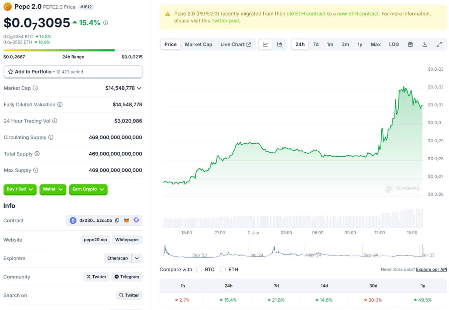Image resolution: width=449 pixels, height=310 pixels.
Task: Add the token to MetaMask via fox icon
Action: tap(127, 220)
